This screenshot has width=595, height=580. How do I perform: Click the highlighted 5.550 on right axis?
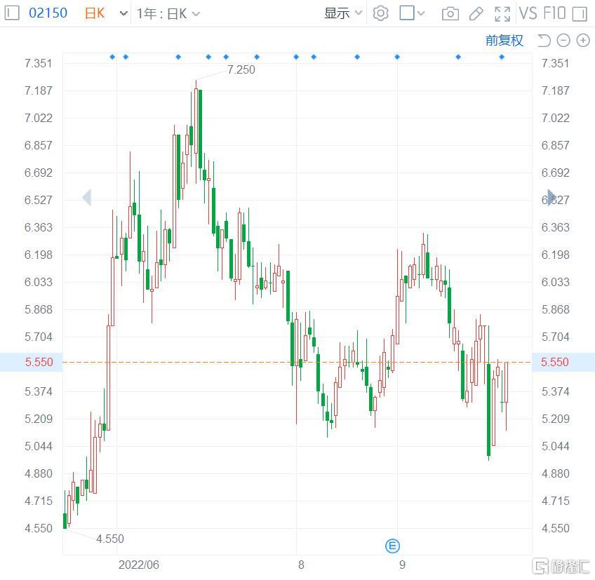(555, 362)
